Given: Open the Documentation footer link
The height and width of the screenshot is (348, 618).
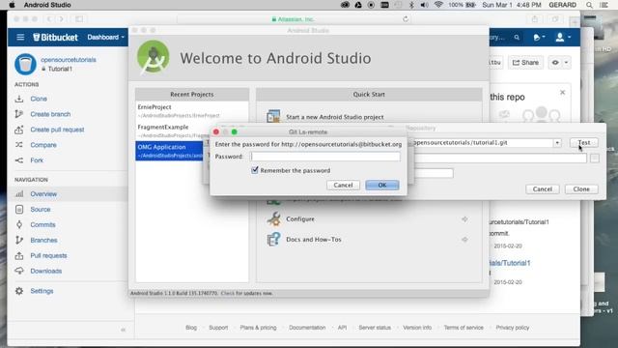Looking at the screenshot, I should tap(307, 328).
